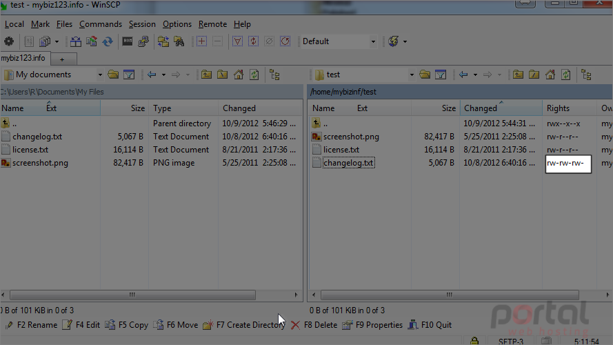The image size is (613, 345).
Task: Expand local back history dropdown arrow
Action: click(164, 75)
